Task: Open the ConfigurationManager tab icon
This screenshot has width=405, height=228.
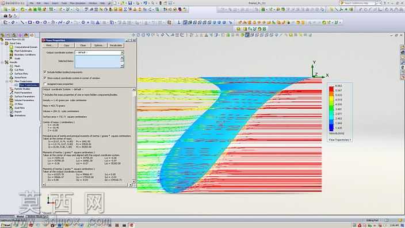Action: click(14, 35)
